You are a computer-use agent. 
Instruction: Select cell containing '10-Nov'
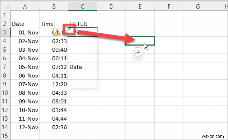pyautogui.click(x=25, y=110)
